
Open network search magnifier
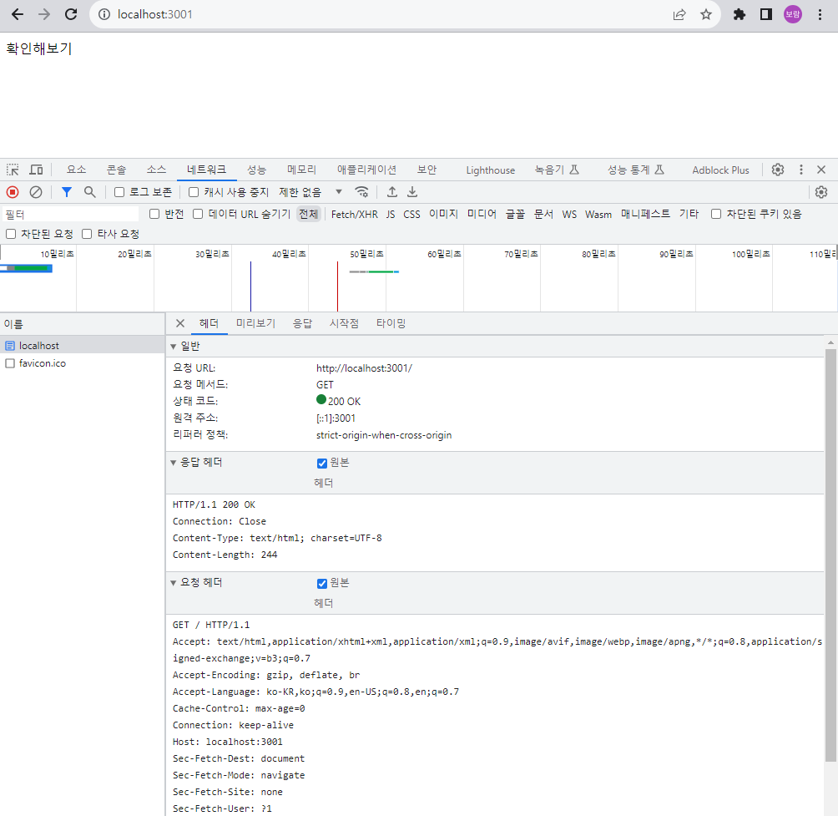click(x=90, y=192)
